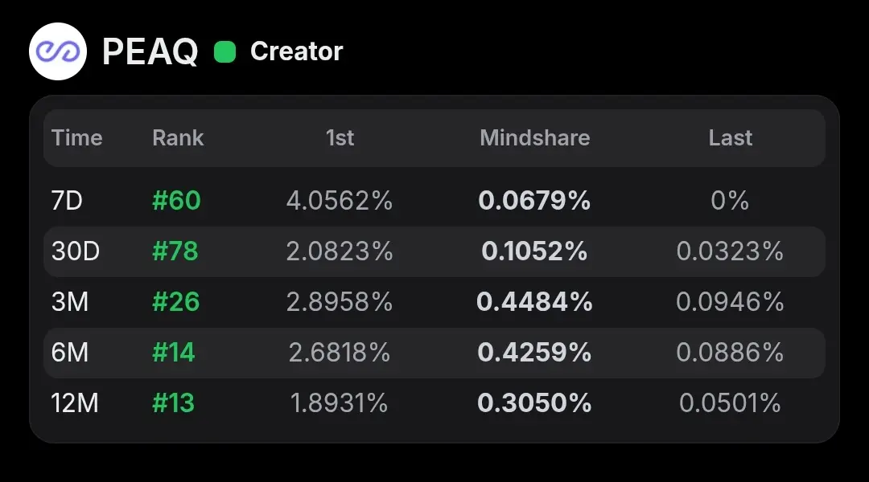
Task: Sort by the Time column header
Action: pyautogui.click(x=77, y=138)
